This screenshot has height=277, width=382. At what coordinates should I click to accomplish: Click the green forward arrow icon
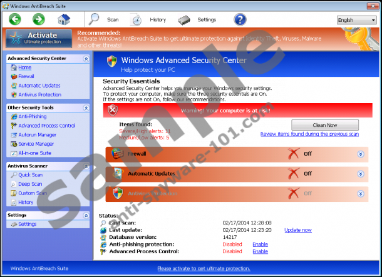click(38, 19)
